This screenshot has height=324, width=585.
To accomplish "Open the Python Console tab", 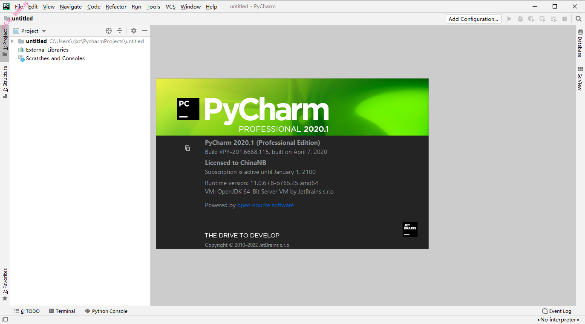I will [107, 311].
